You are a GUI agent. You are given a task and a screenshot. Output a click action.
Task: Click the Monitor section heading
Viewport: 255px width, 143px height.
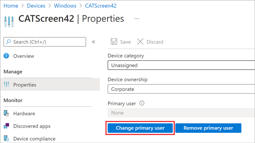tap(13, 100)
